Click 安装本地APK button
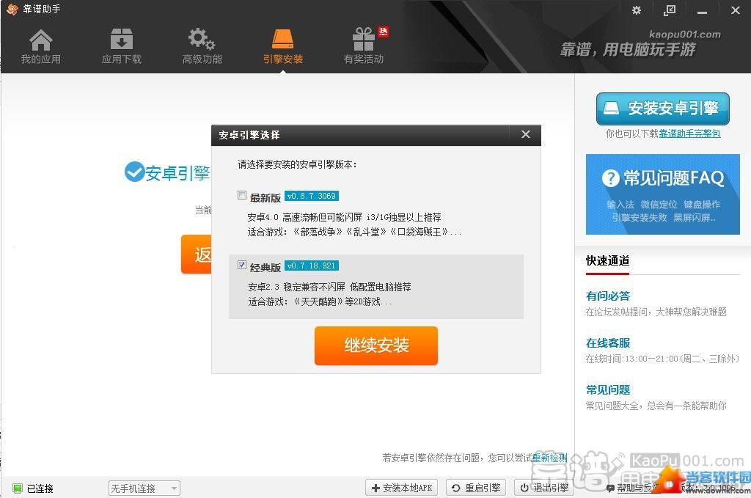 click(403, 488)
